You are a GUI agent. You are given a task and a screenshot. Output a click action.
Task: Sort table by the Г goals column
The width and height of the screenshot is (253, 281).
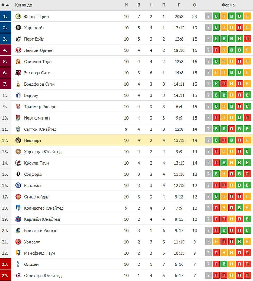(179, 5)
